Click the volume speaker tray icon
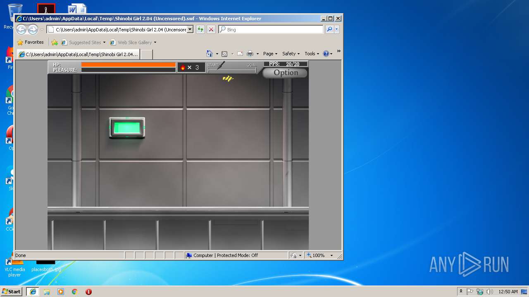 pyautogui.click(x=490, y=292)
